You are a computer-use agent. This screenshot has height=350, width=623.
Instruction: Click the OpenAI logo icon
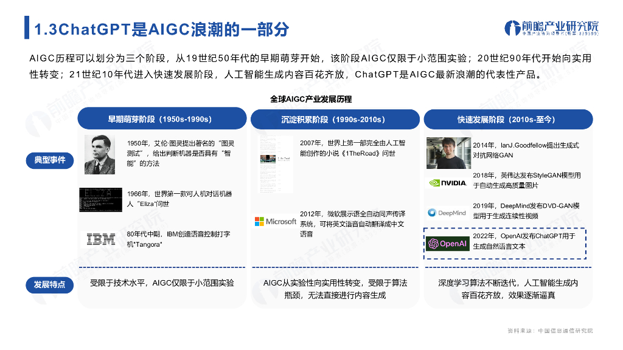[434, 244]
